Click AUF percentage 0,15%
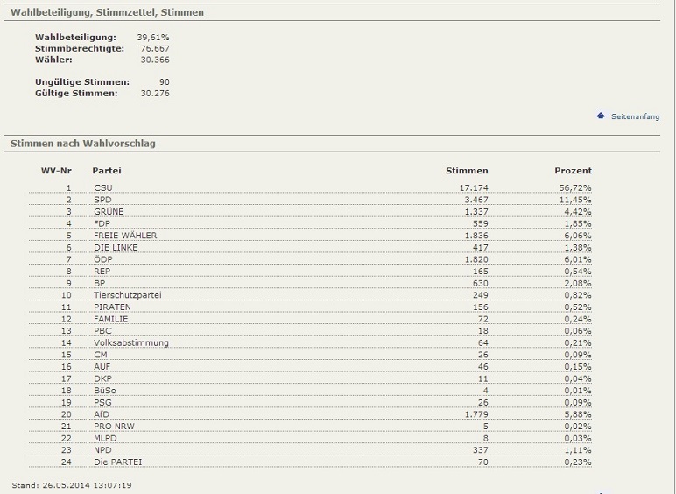676x494 pixels. pos(578,367)
